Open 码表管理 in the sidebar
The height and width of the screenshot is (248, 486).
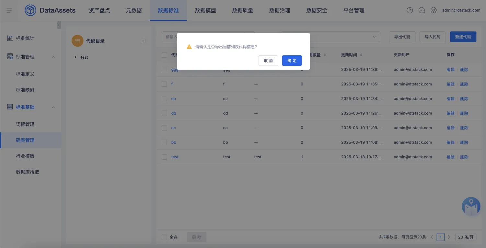30,140
